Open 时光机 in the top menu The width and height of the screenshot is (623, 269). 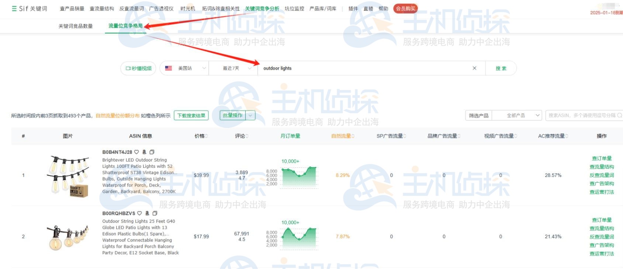[188, 8]
